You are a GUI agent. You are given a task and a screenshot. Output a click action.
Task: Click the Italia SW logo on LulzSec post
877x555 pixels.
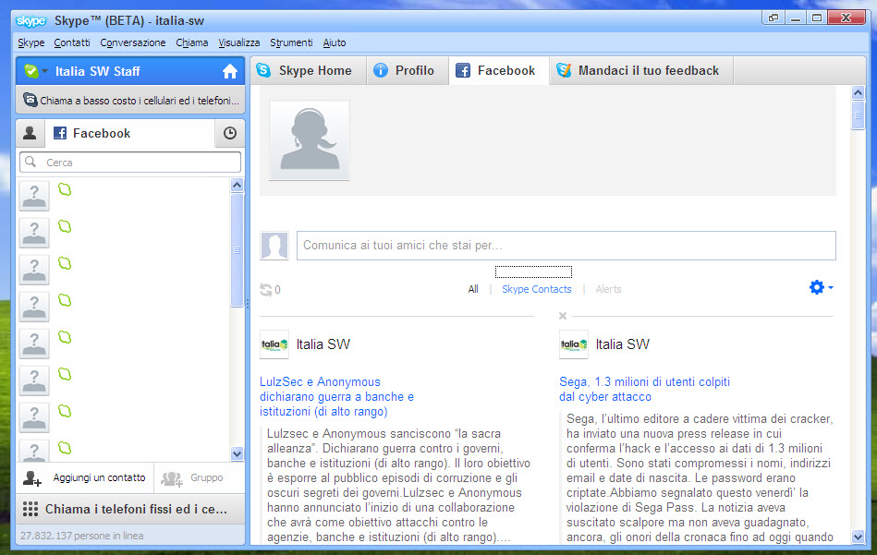(x=274, y=344)
